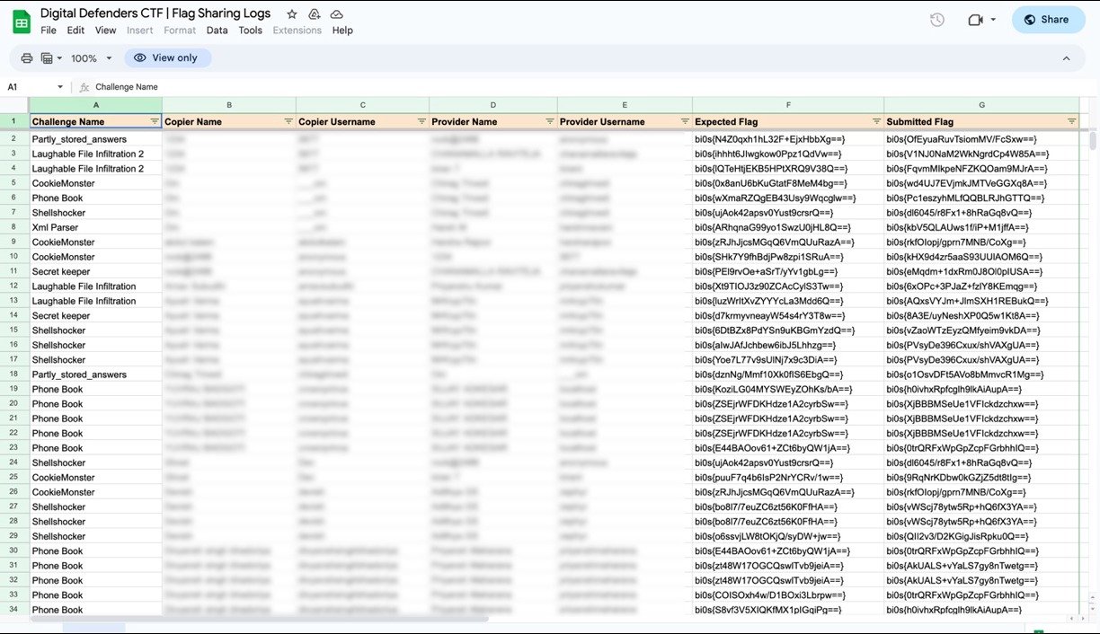This screenshot has height=634, width=1100.
Task: Click the Share button
Action: [1048, 20]
